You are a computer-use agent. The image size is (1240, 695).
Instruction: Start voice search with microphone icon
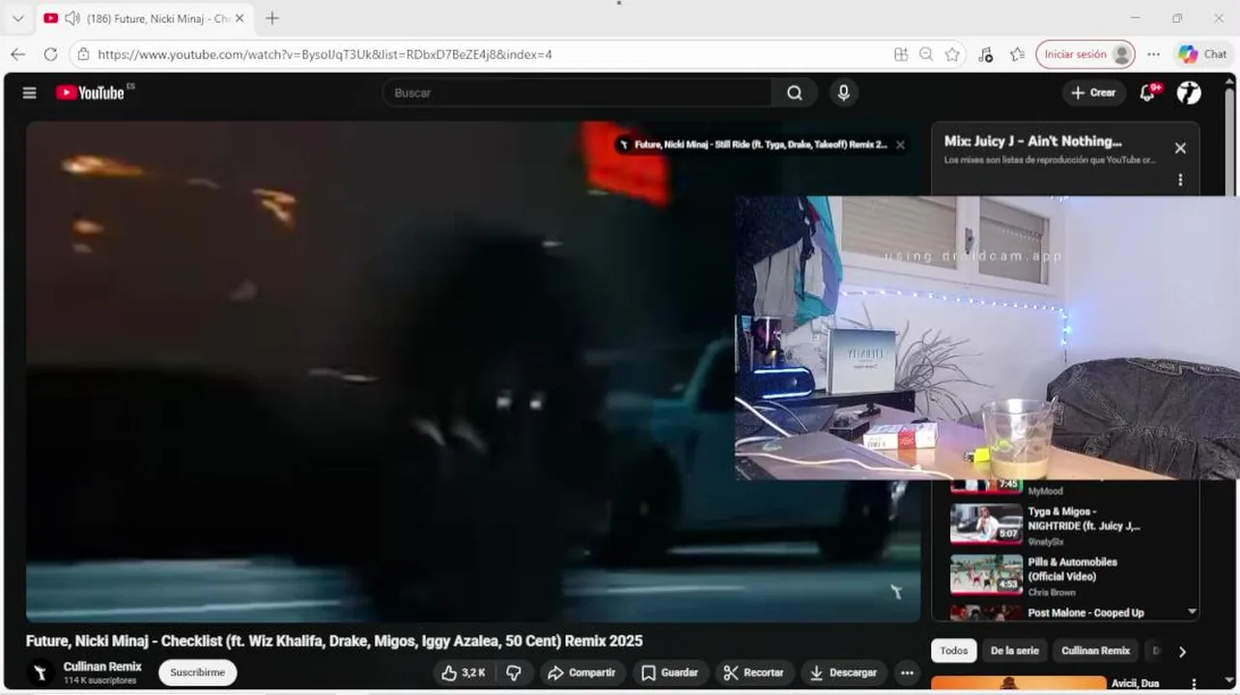click(x=843, y=93)
